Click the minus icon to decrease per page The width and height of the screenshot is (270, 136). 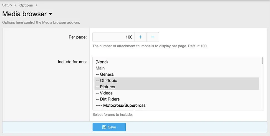coord(153,37)
